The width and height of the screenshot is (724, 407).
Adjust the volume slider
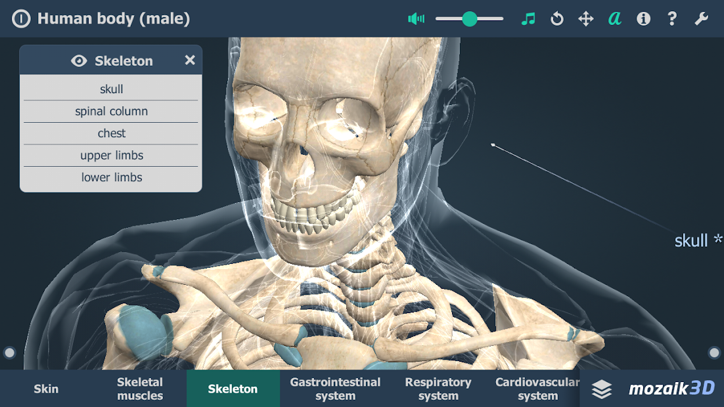click(x=469, y=19)
